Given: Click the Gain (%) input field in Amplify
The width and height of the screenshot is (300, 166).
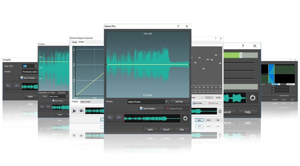Looking at the screenshot, I should click(28, 66).
